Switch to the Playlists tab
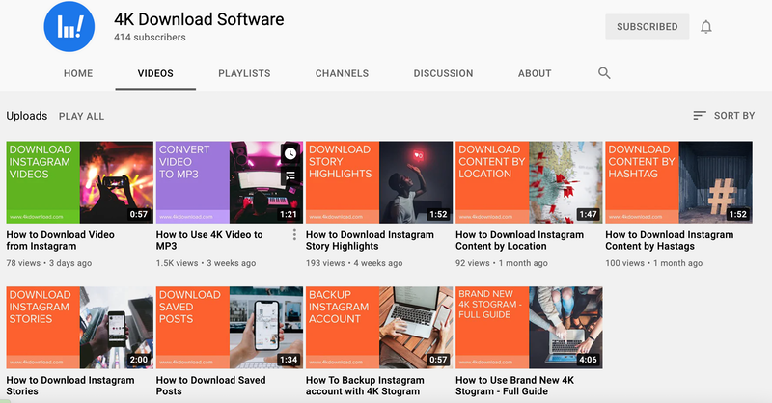Image resolution: width=772 pixels, height=403 pixels. click(x=244, y=73)
